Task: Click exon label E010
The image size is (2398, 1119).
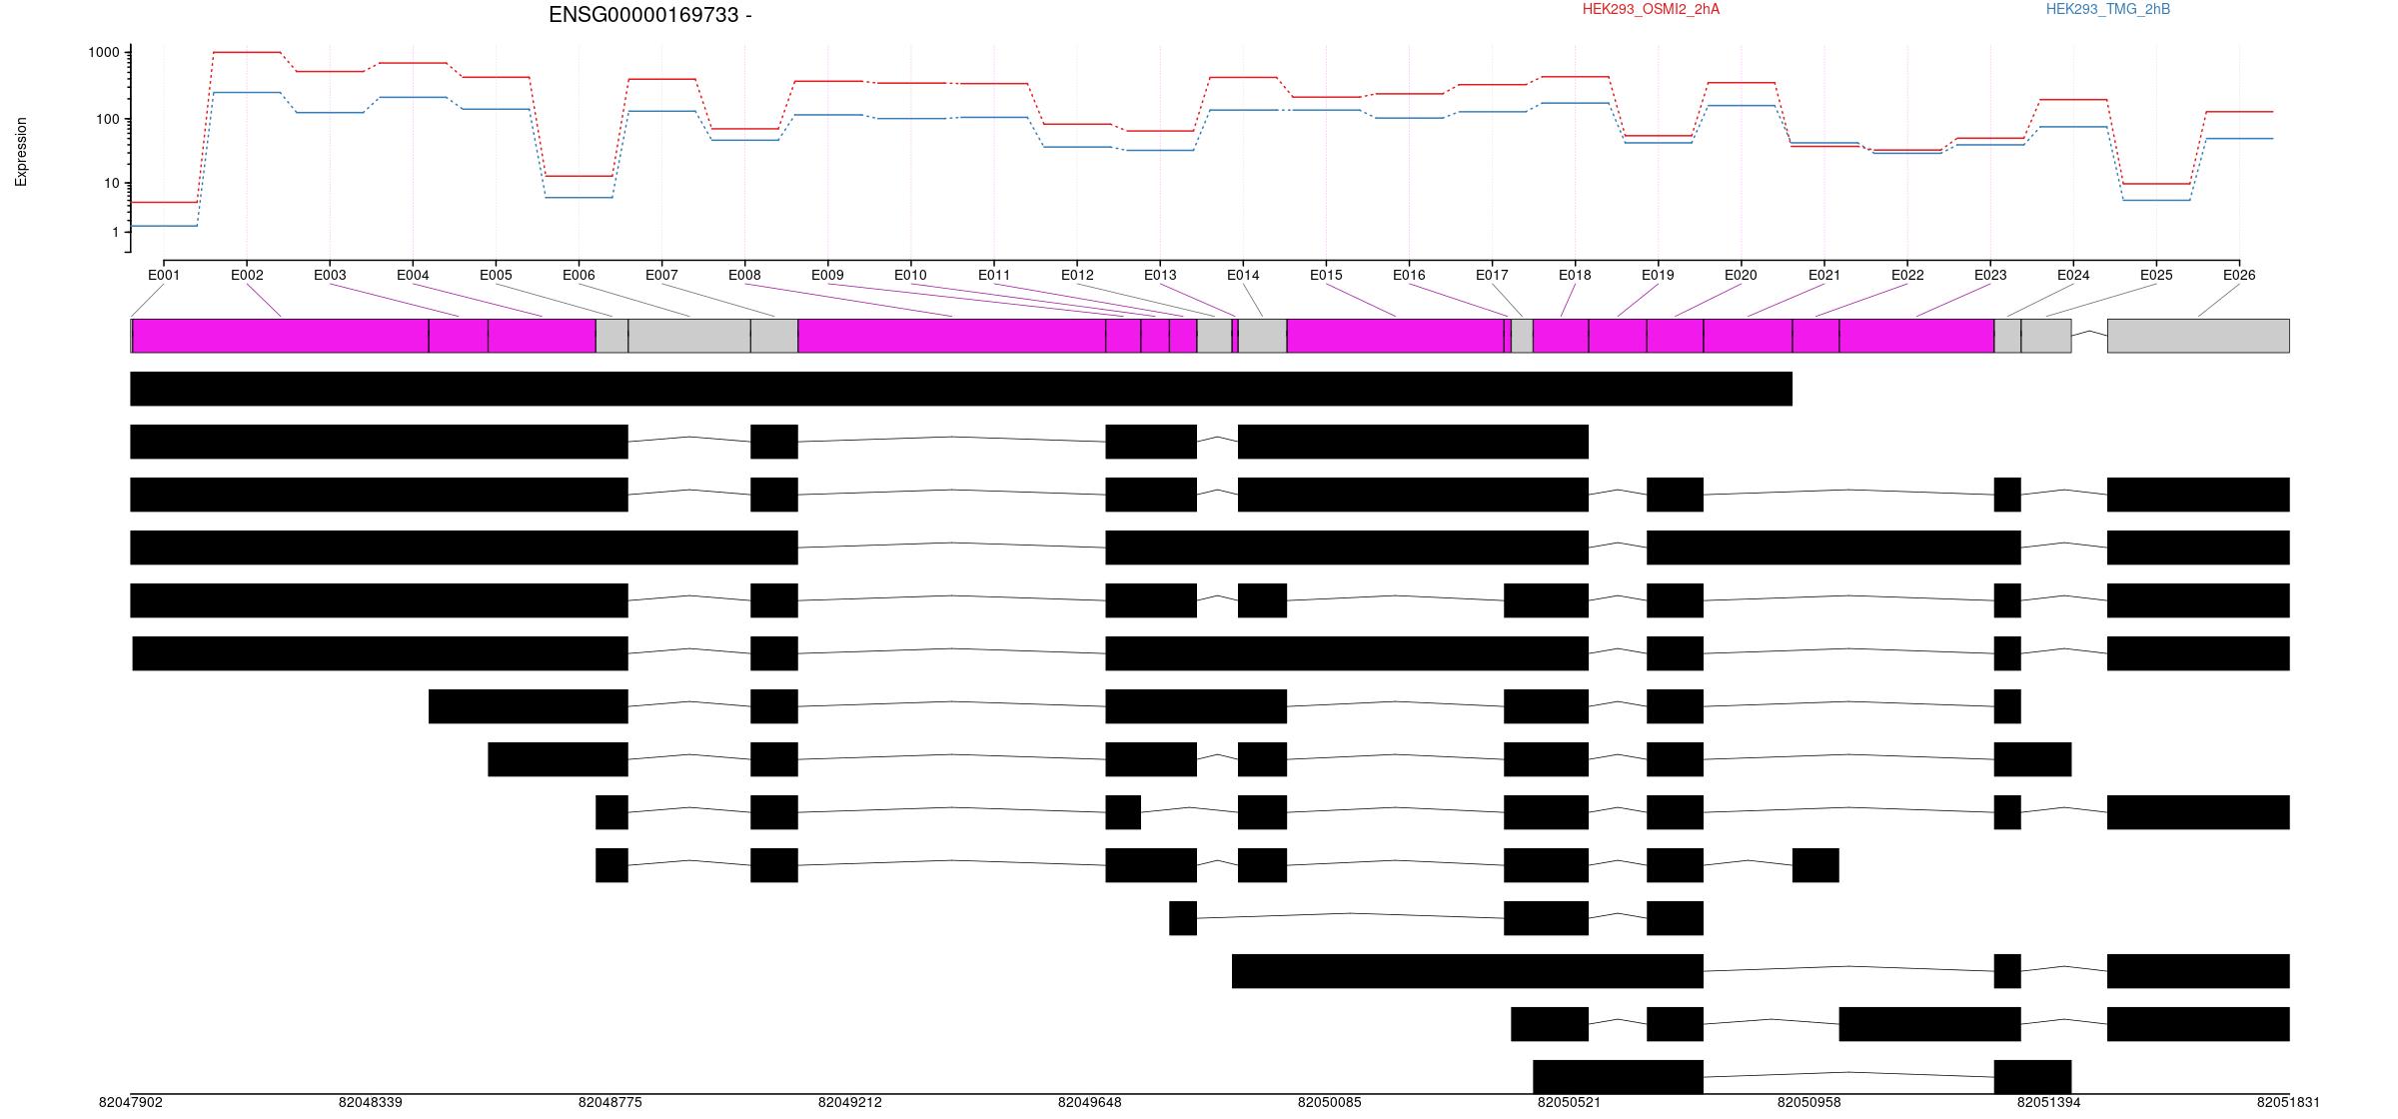Action: coord(910,275)
